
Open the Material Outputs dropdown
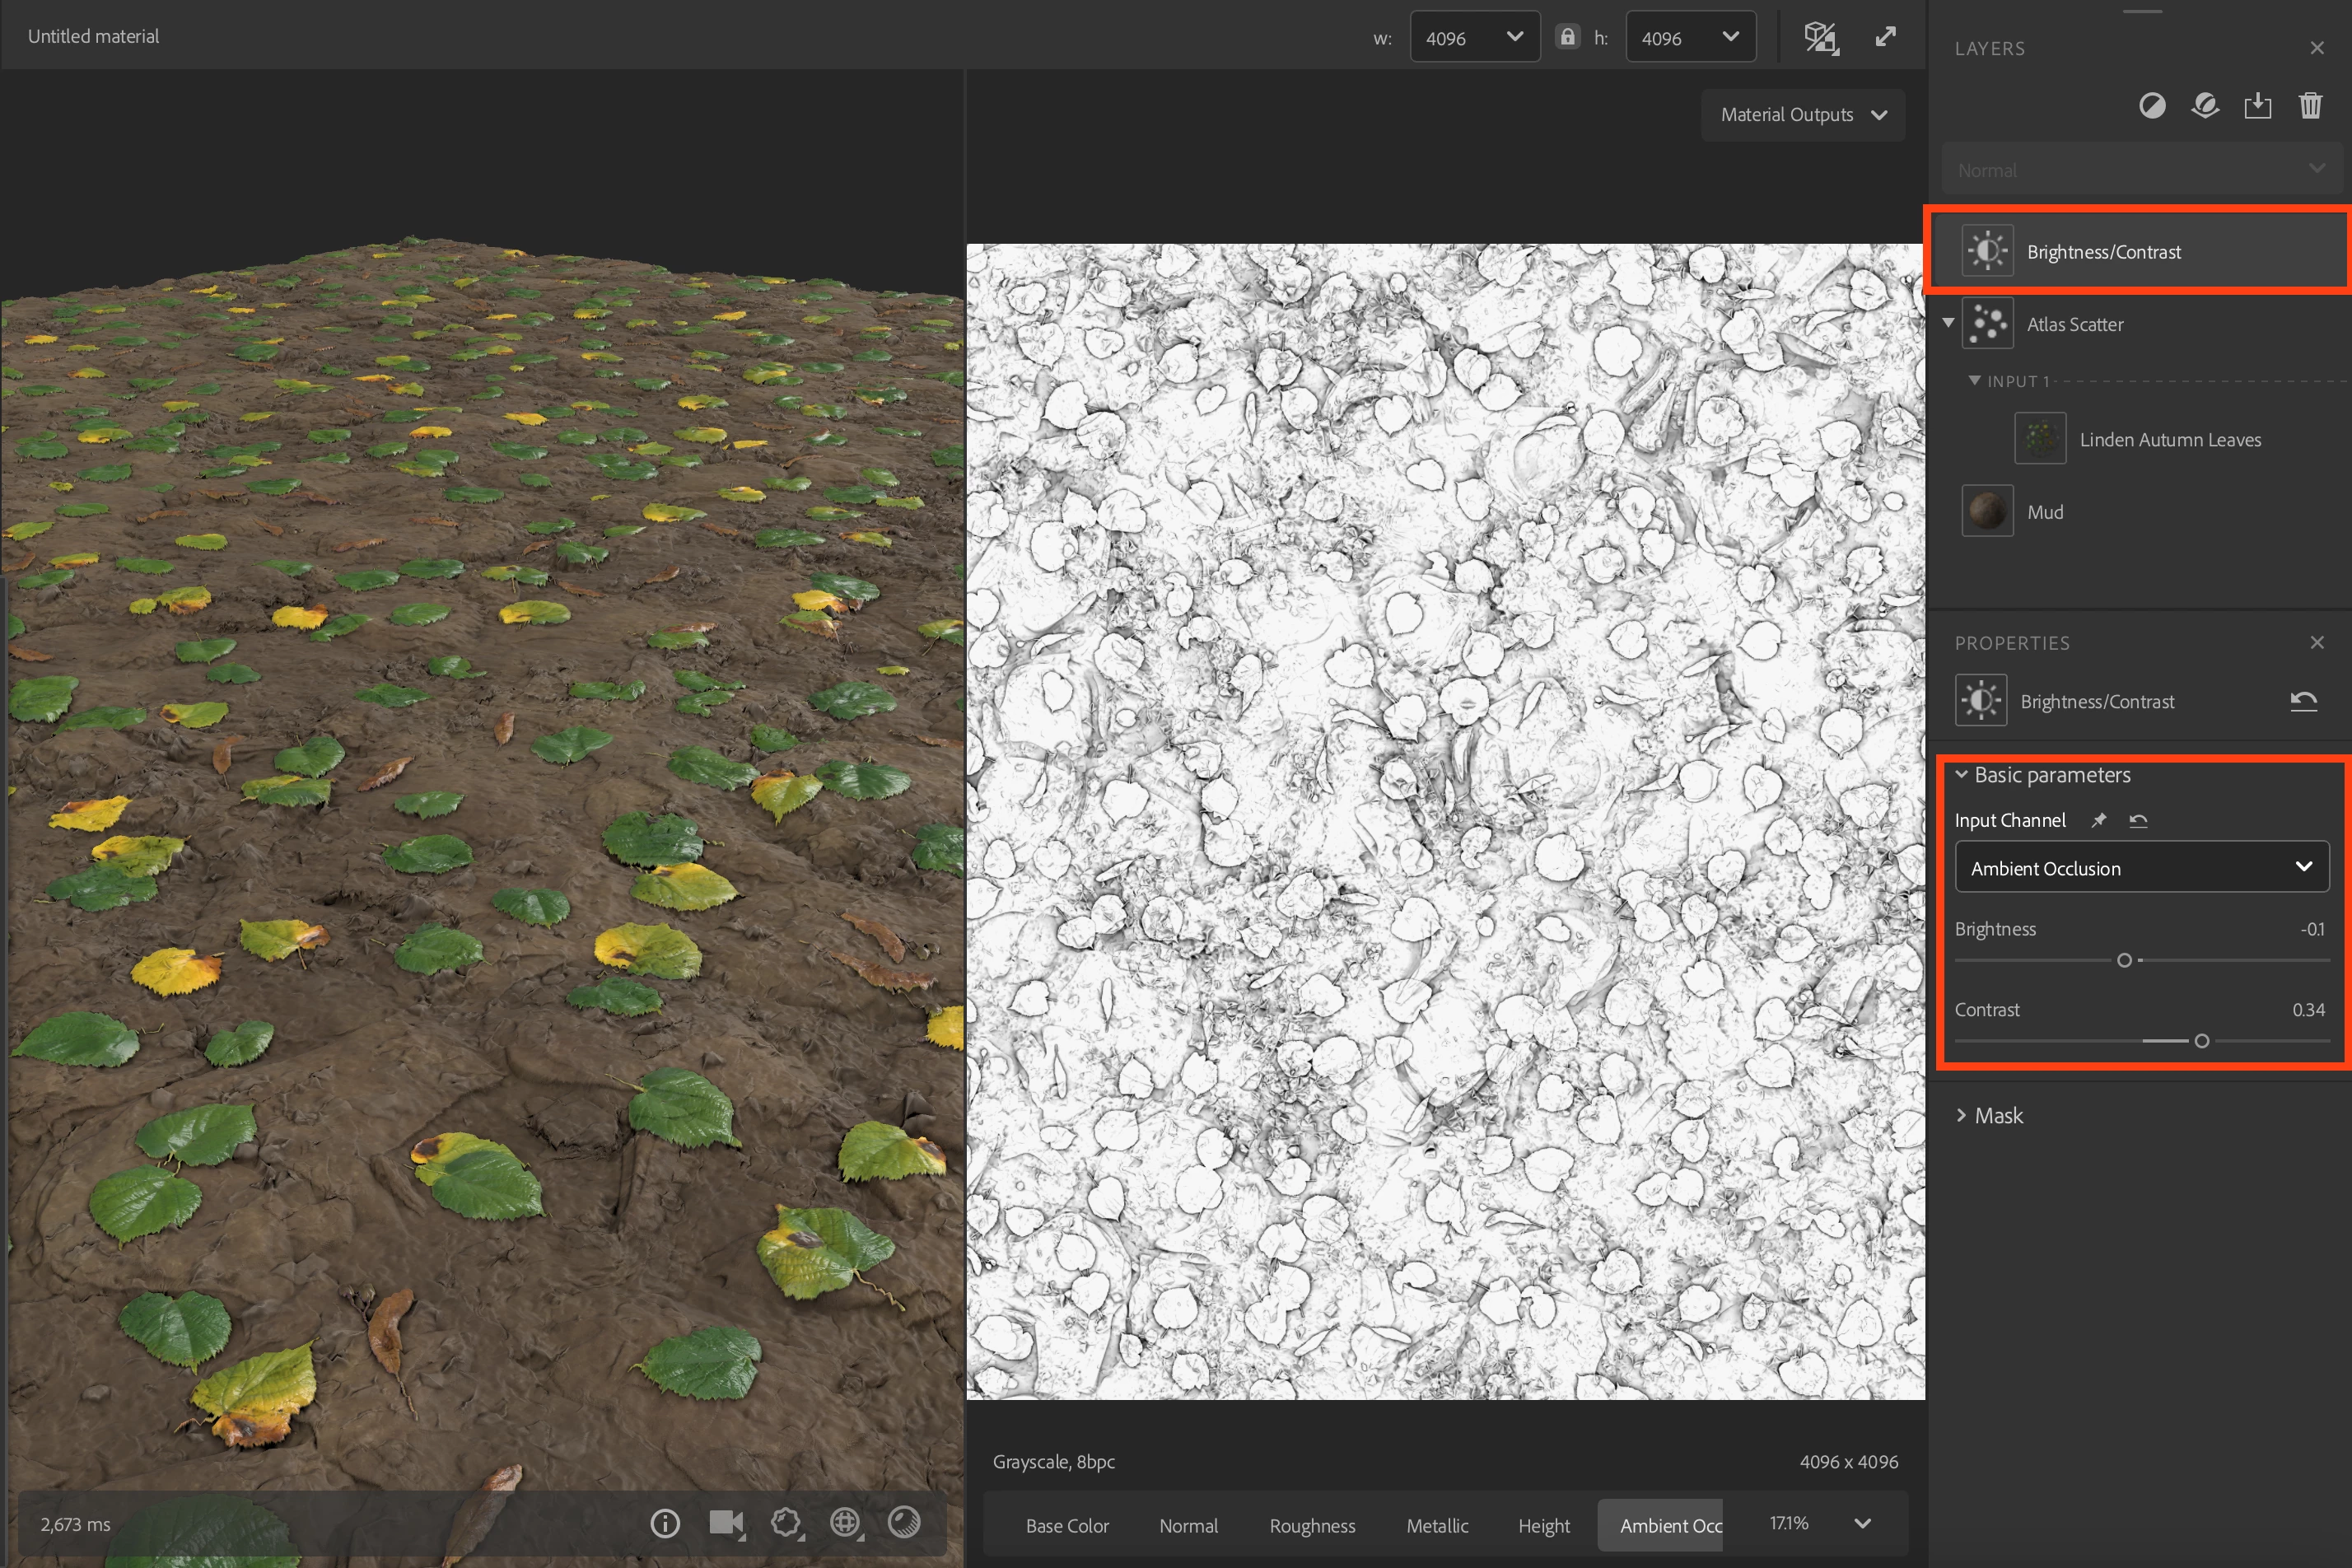coord(1802,115)
